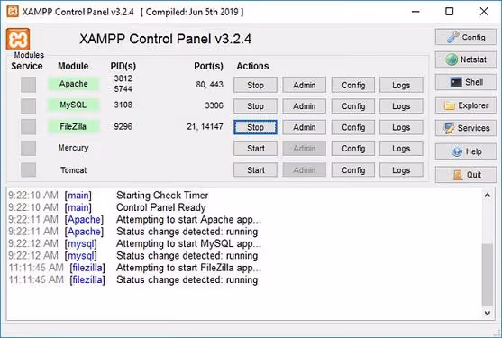502x338 pixels.
Task: Stop the Apache module
Action: pos(255,85)
